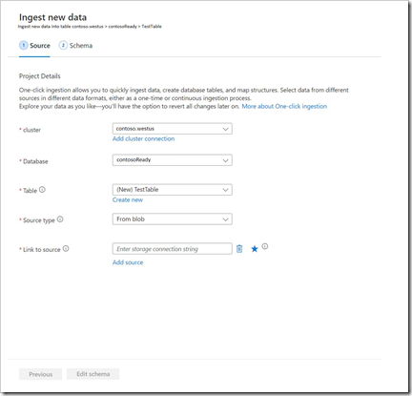Click the storage connection string input field
This screenshot has width=412, height=396.
[x=173, y=249]
